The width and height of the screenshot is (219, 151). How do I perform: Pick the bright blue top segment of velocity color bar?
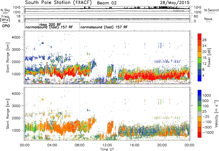pos(200,93)
